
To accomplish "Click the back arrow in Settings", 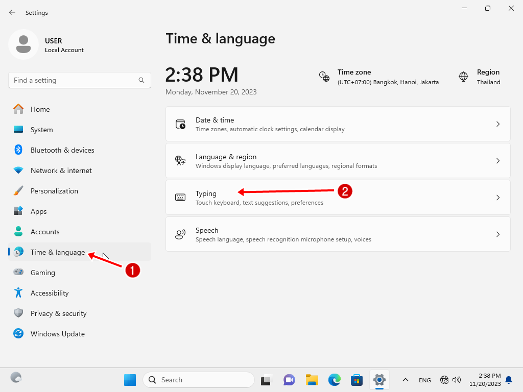I will tap(12, 12).
